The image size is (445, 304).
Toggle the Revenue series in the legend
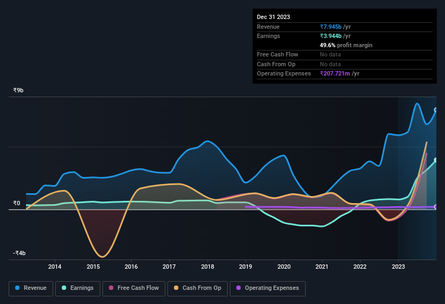(x=31, y=288)
